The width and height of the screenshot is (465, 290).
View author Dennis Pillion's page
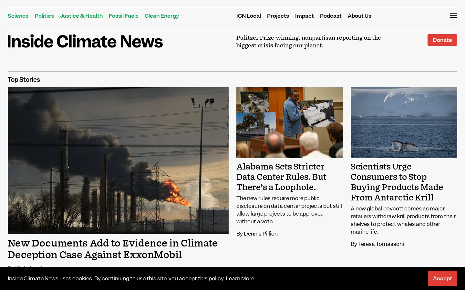pyautogui.click(x=261, y=234)
